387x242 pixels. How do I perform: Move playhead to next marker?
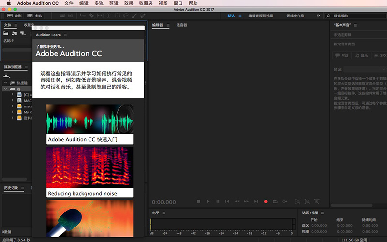tap(256, 201)
